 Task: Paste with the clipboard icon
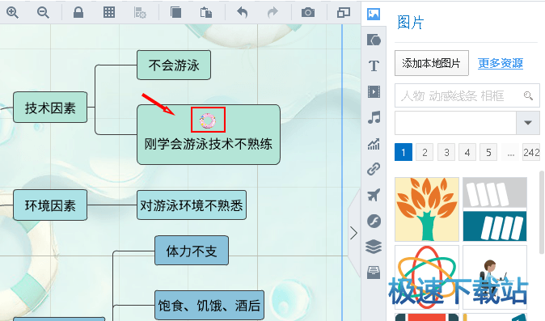point(206,12)
